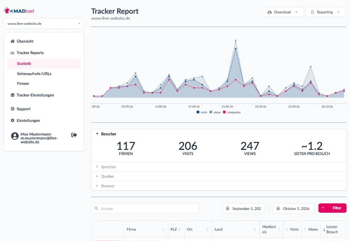Expand the Sprachen section
The height and width of the screenshot is (241, 350).
219,167
